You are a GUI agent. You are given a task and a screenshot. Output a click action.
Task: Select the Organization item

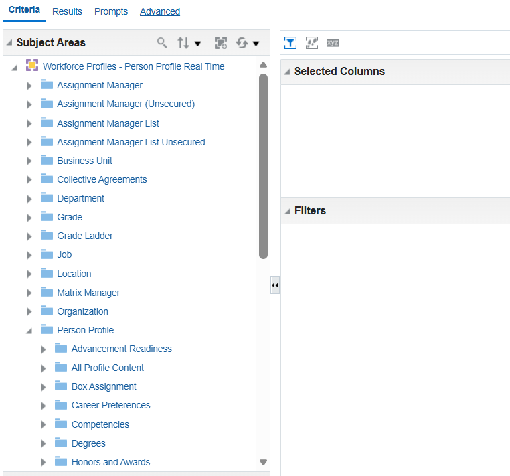coord(82,311)
